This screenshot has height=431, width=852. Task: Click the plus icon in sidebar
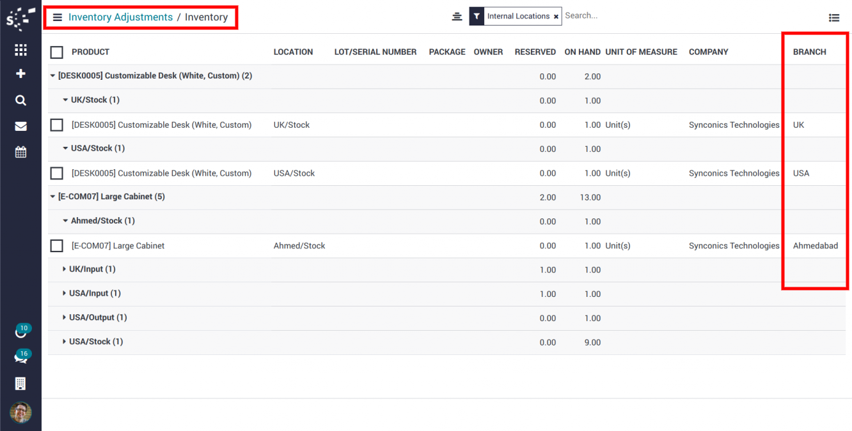click(x=20, y=74)
